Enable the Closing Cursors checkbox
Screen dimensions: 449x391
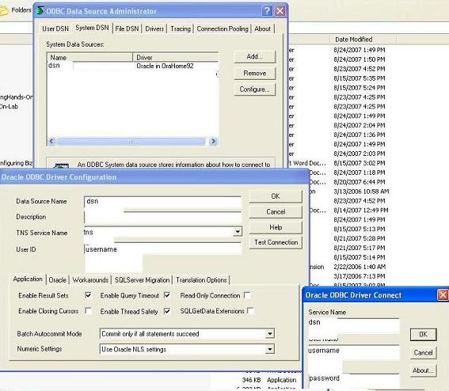[88, 311]
